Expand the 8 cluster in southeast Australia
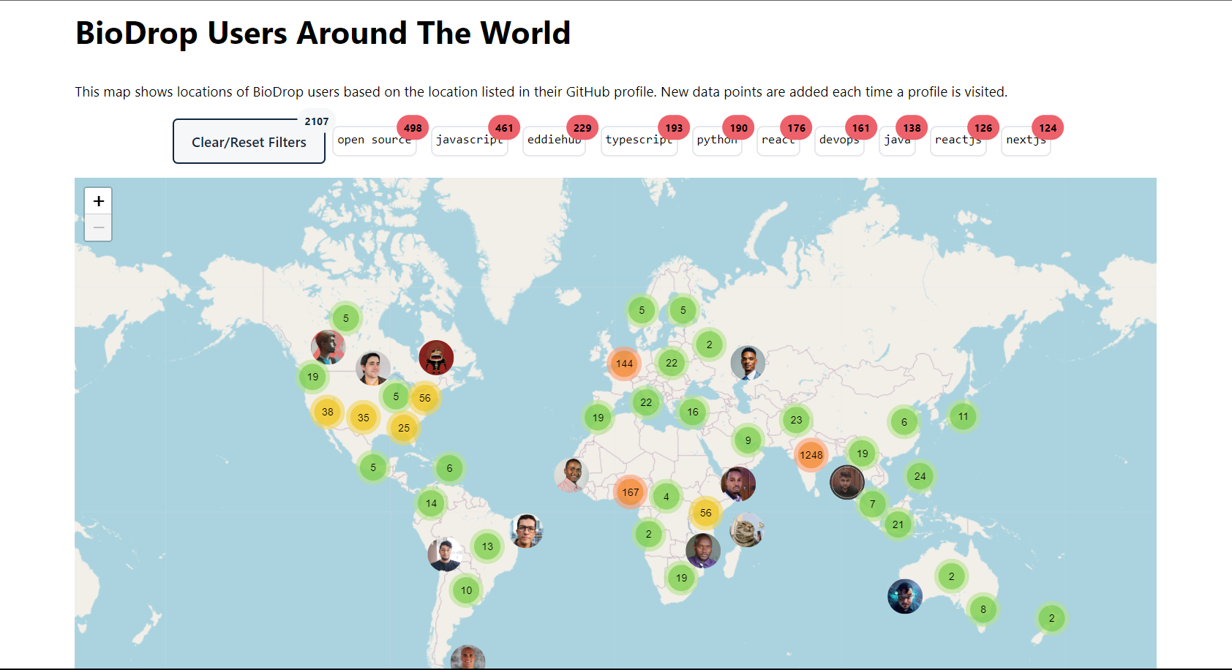The height and width of the screenshot is (670, 1232). tap(983, 609)
